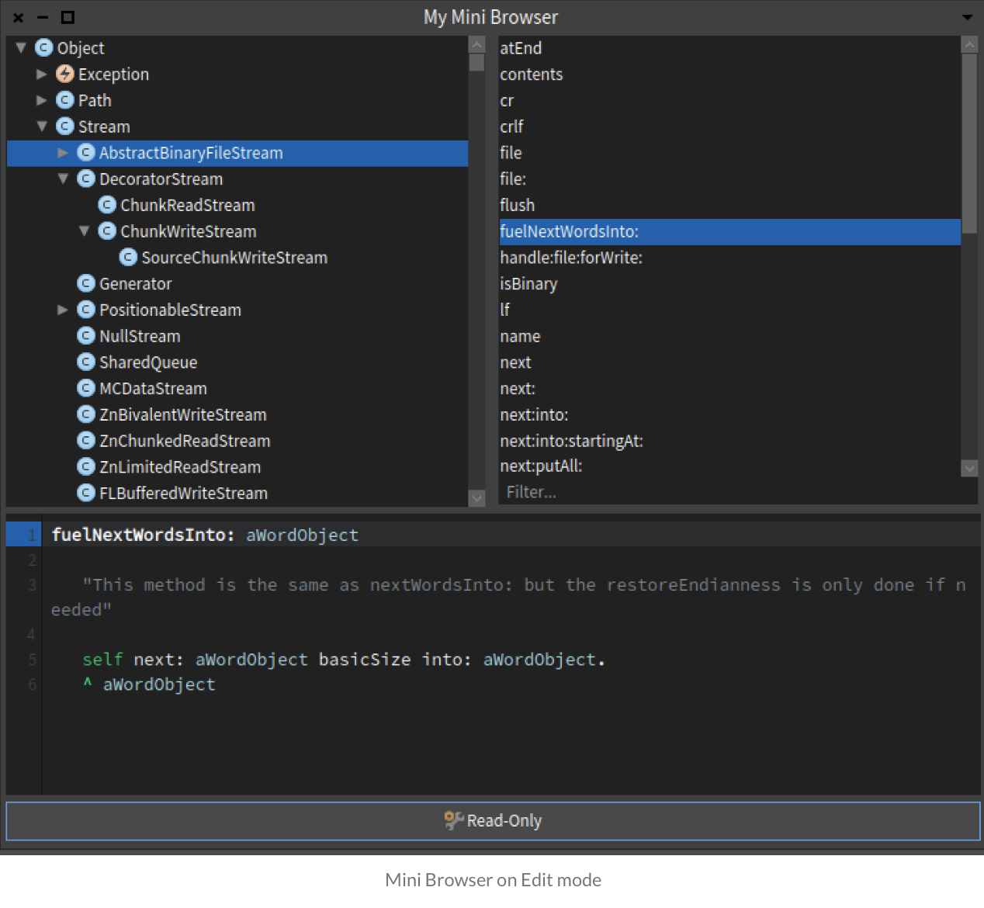The height and width of the screenshot is (908, 984).
Task: Collapse the DecoratorStream node
Action: click(x=63, y=179)
